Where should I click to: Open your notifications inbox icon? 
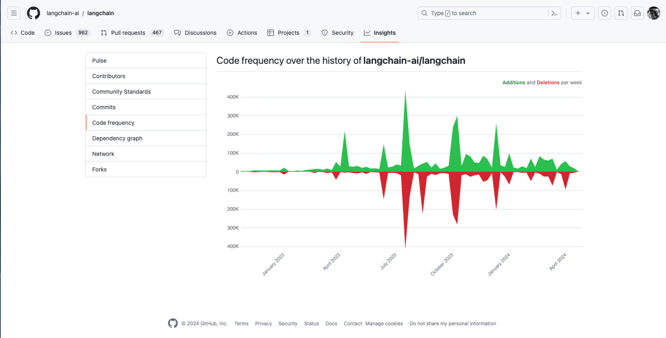tap(637, 13)
